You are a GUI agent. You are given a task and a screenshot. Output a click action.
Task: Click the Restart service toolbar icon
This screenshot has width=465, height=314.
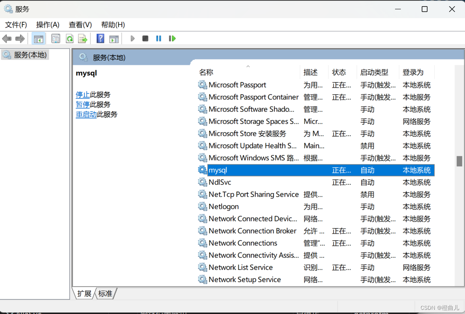172,39
